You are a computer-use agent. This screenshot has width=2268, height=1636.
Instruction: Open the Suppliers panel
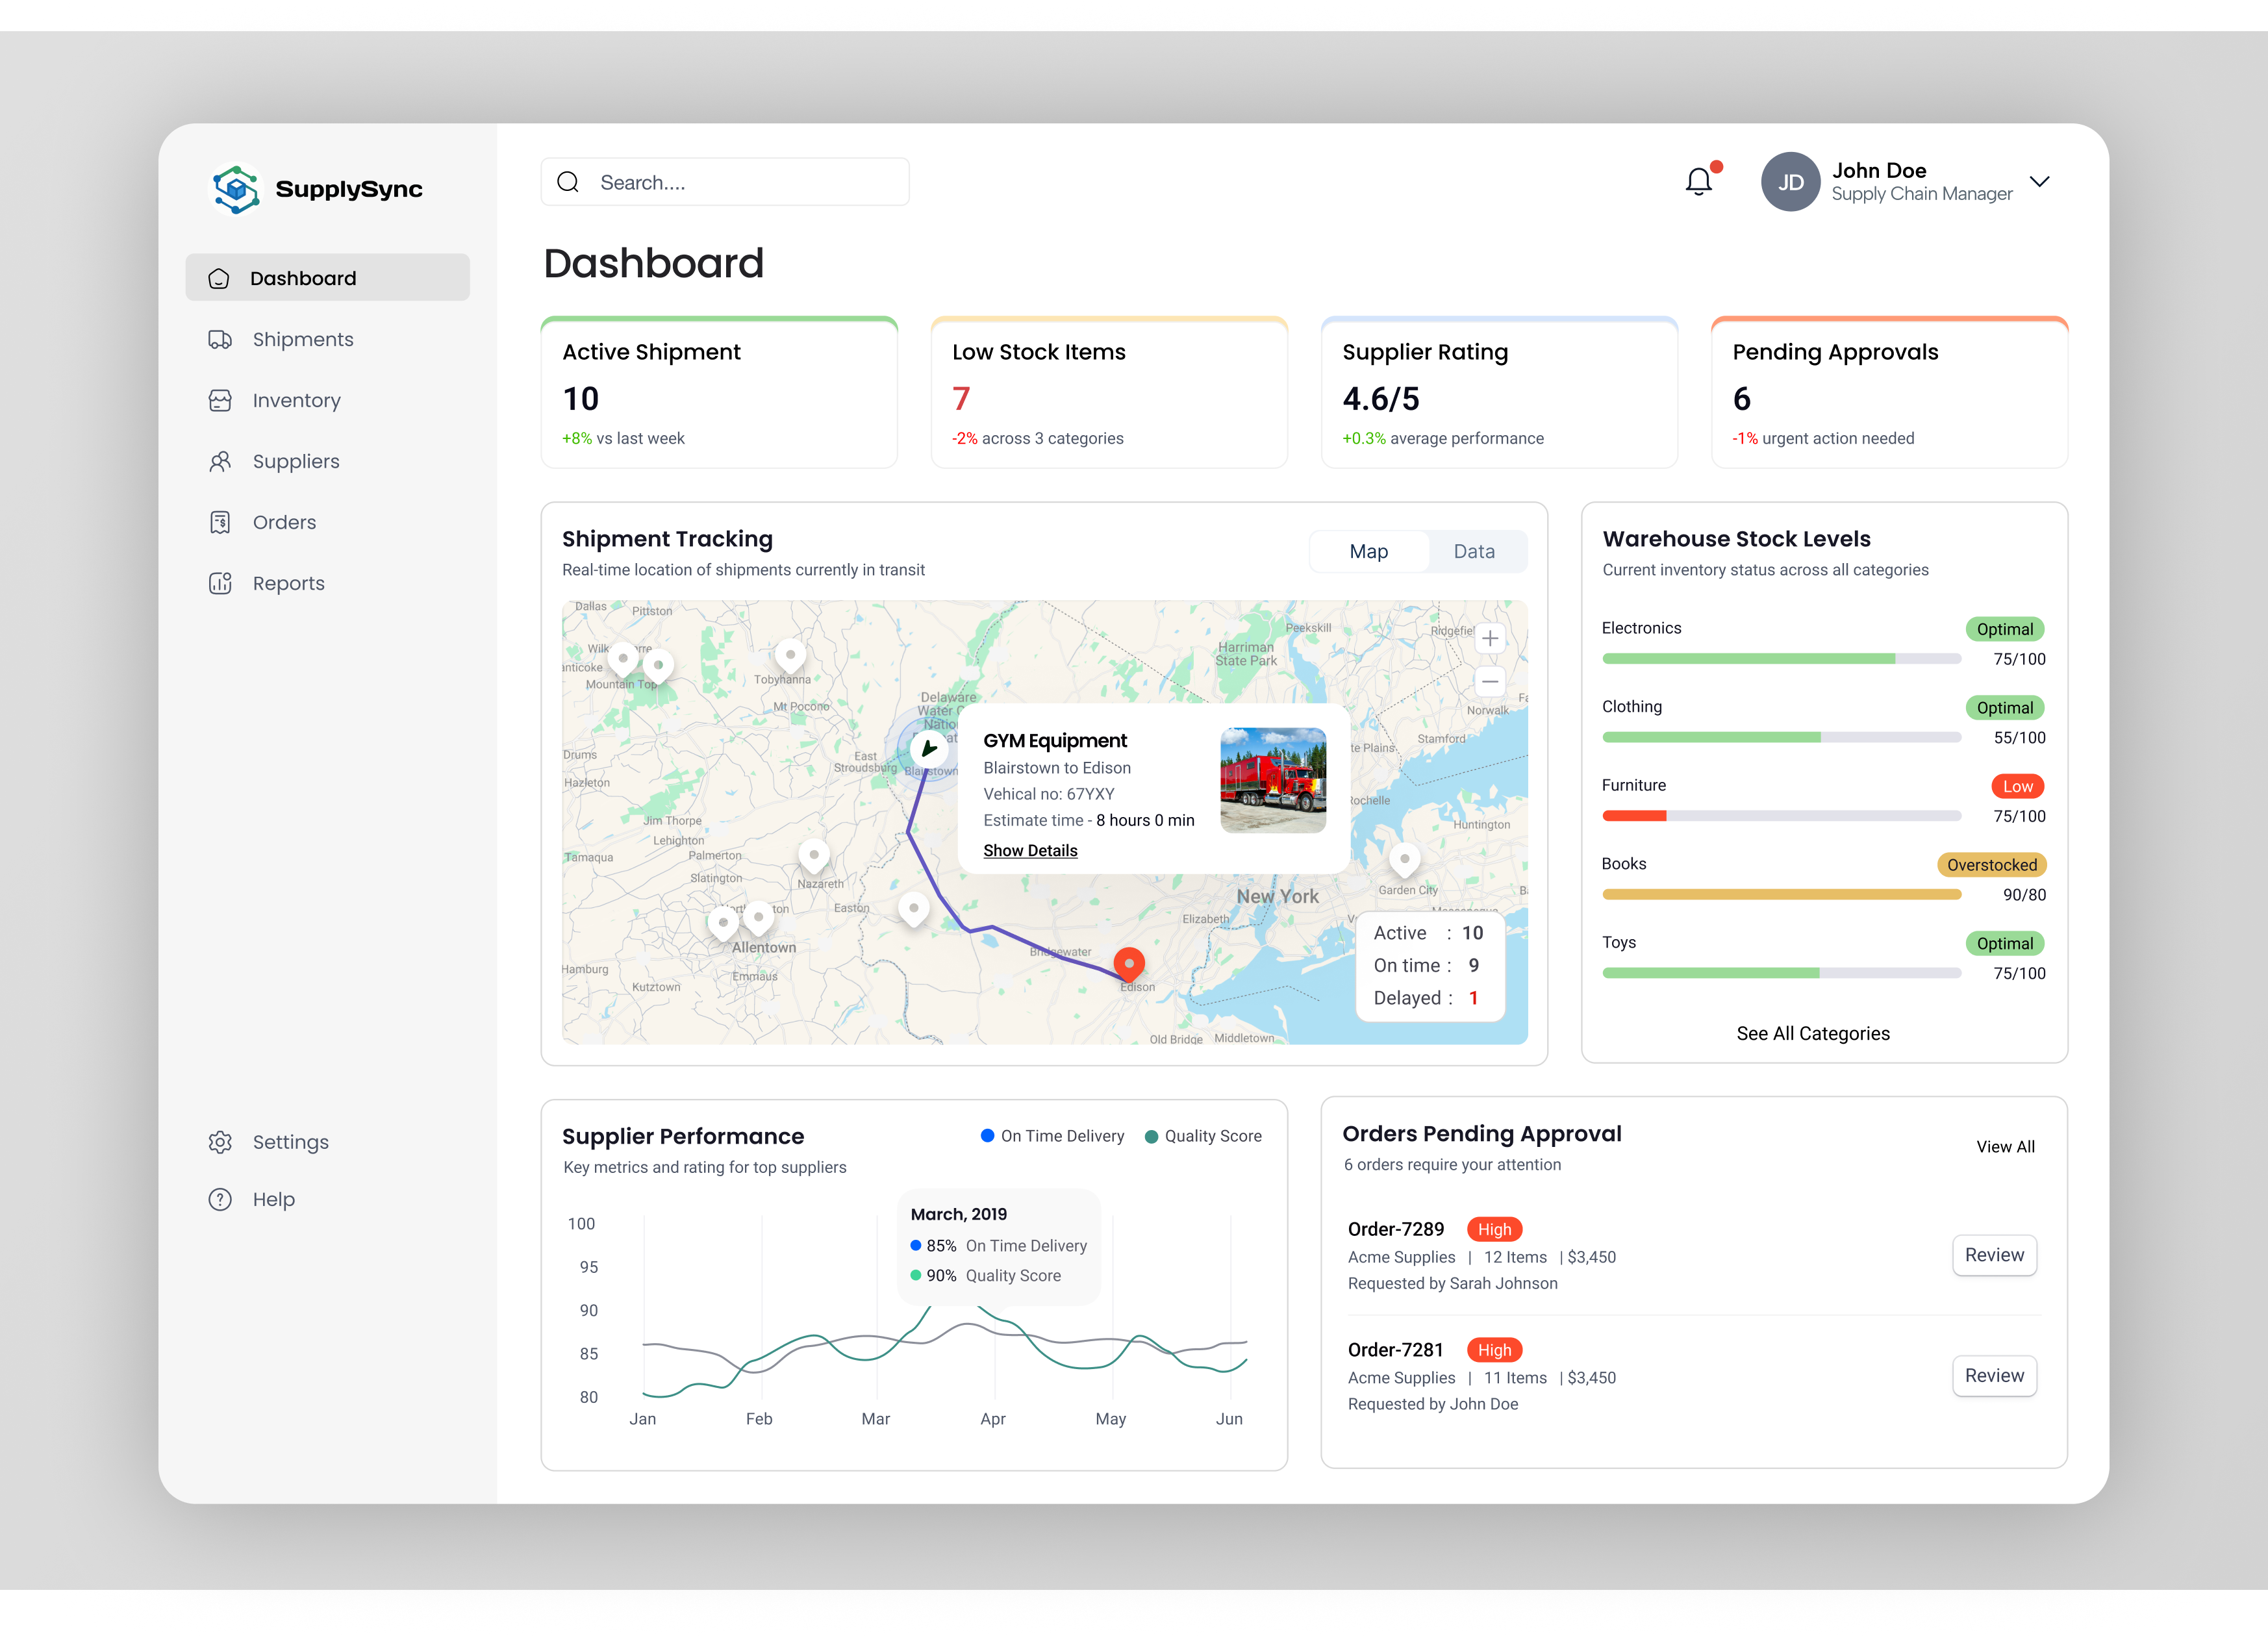296,461
